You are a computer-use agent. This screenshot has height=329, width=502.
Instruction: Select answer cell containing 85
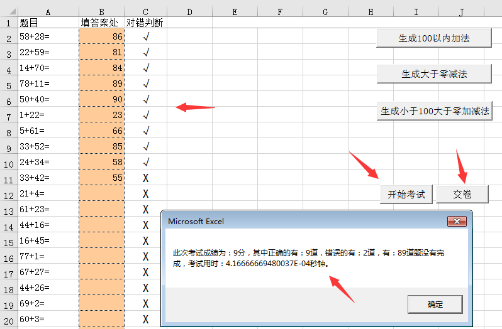[x=101, y=146]
